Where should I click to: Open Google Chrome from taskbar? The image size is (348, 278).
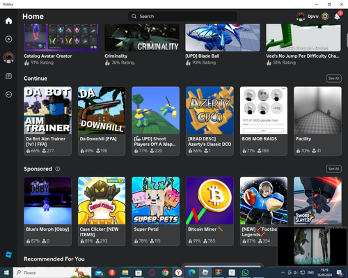tap(165, 272)
